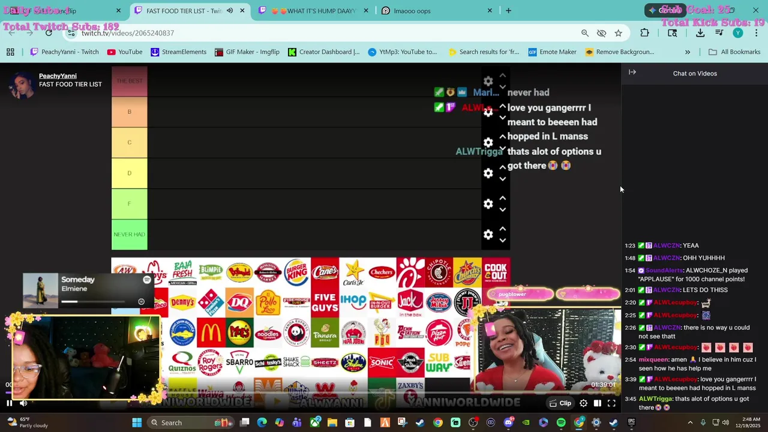Mute the FAST FOOD TIER LIST tab audio
The width and height of the screenshot is (768, 432).
click(x=229, y=11)
